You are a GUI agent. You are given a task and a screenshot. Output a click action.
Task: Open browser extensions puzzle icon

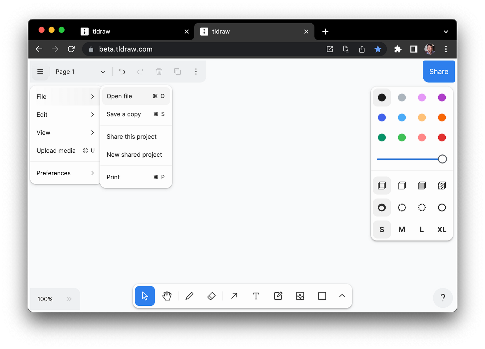[398, 49]
